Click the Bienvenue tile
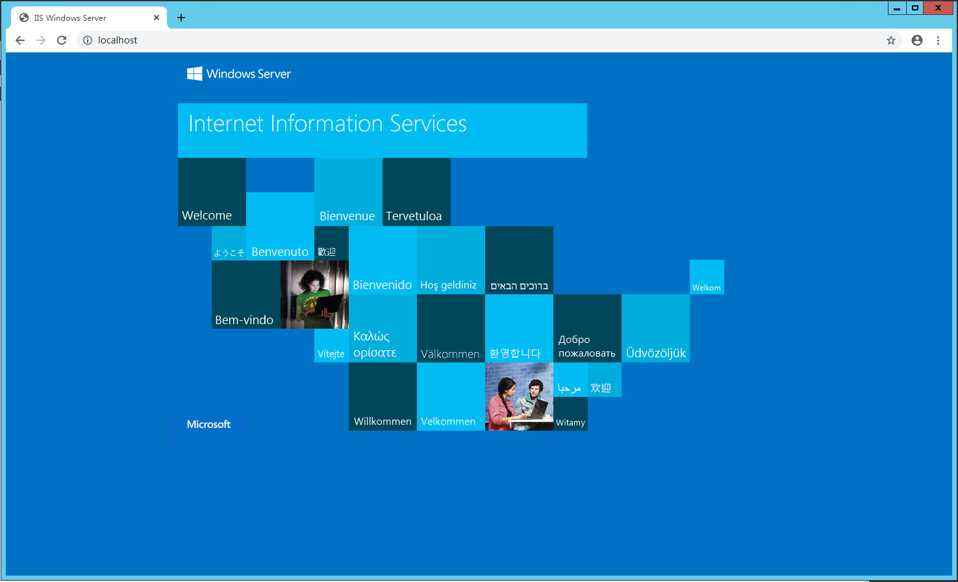Image resolution: width=958 pixels, height=582 pixels. 348,192
